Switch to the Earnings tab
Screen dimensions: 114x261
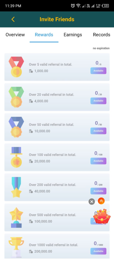coord(73,35)
